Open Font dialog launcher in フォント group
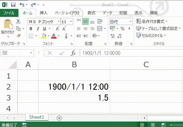Image resolution: width=183 pixels, height=127 pixels. (x=71, y=44)
